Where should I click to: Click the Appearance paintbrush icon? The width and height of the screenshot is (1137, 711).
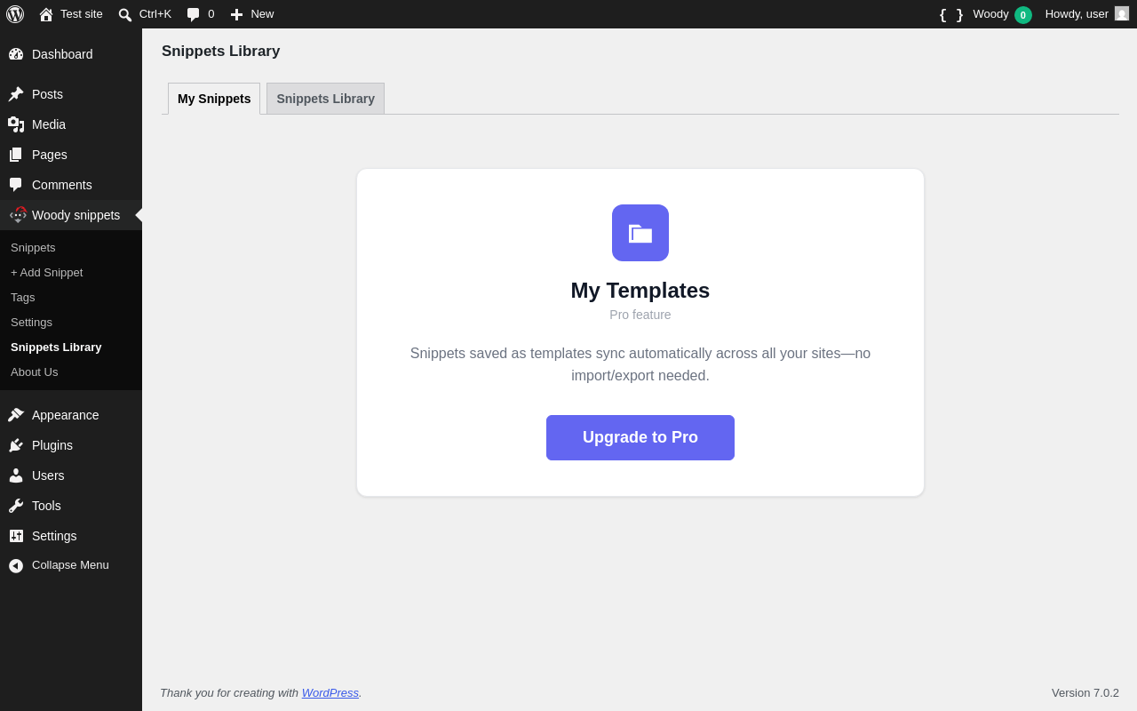click(16, 415)
